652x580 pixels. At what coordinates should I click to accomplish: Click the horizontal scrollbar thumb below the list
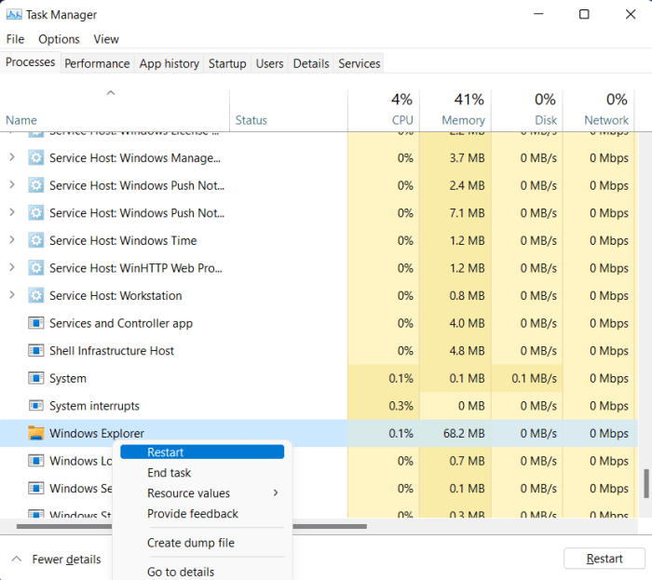[192, 526]
